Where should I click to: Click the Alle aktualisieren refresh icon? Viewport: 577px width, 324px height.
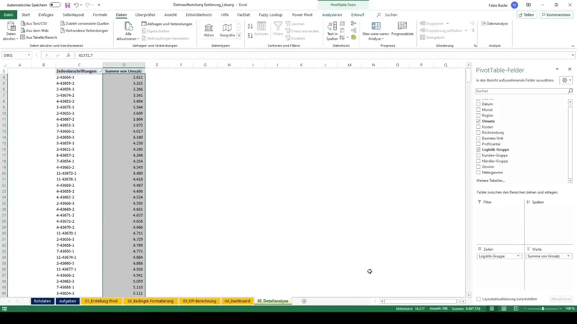click(x=129, y=27)
